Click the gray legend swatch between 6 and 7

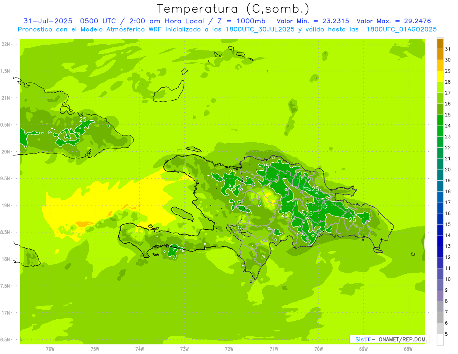click(440, 318)
